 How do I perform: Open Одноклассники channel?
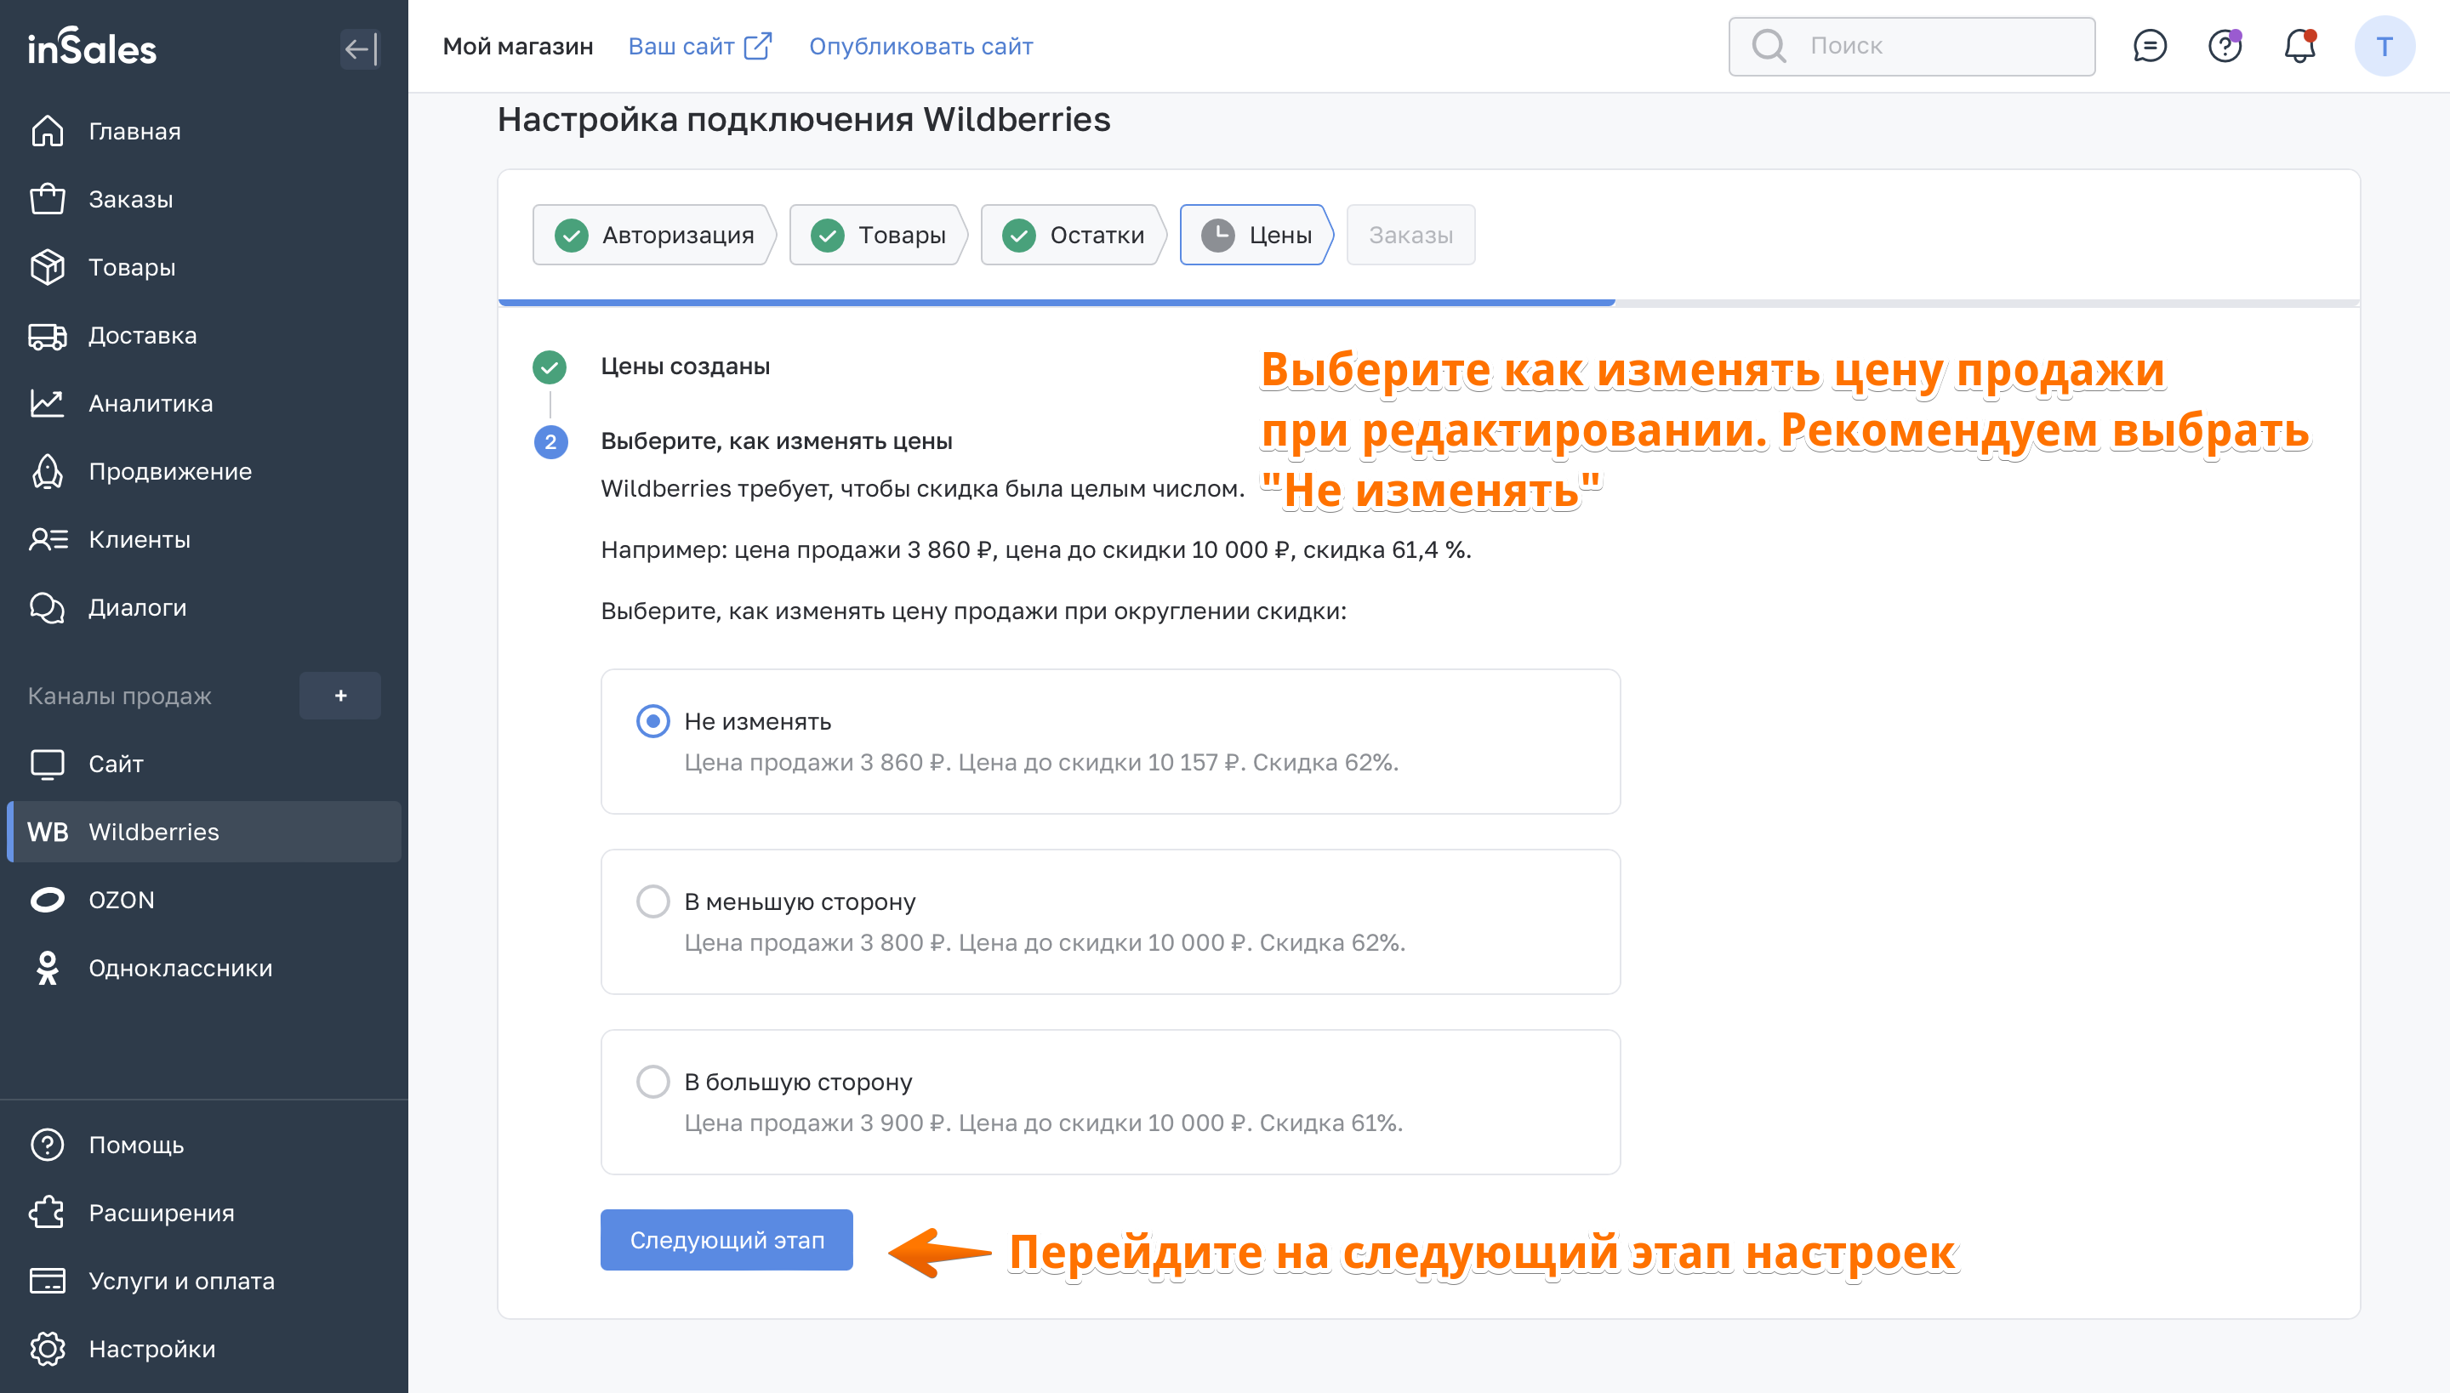point(180,967)
